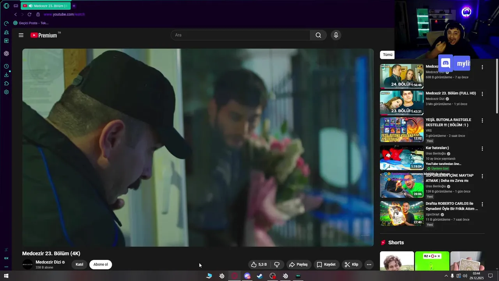Click the page scrollbar down arrow

(497, 269)
